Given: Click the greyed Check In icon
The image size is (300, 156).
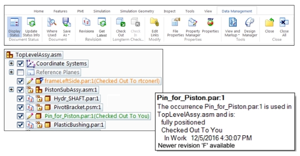Looking at the screenshot, I should click(x=135, y=22).
